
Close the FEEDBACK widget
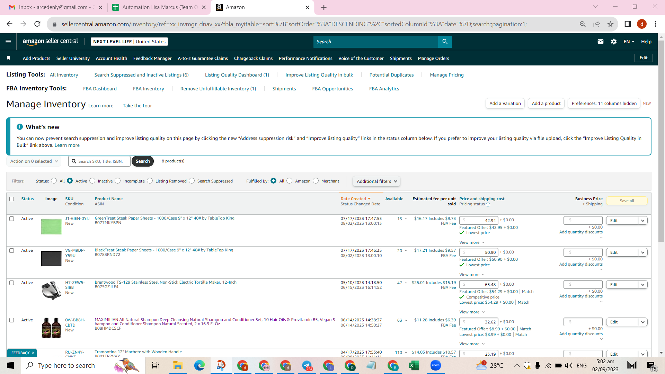pos(33,353)
